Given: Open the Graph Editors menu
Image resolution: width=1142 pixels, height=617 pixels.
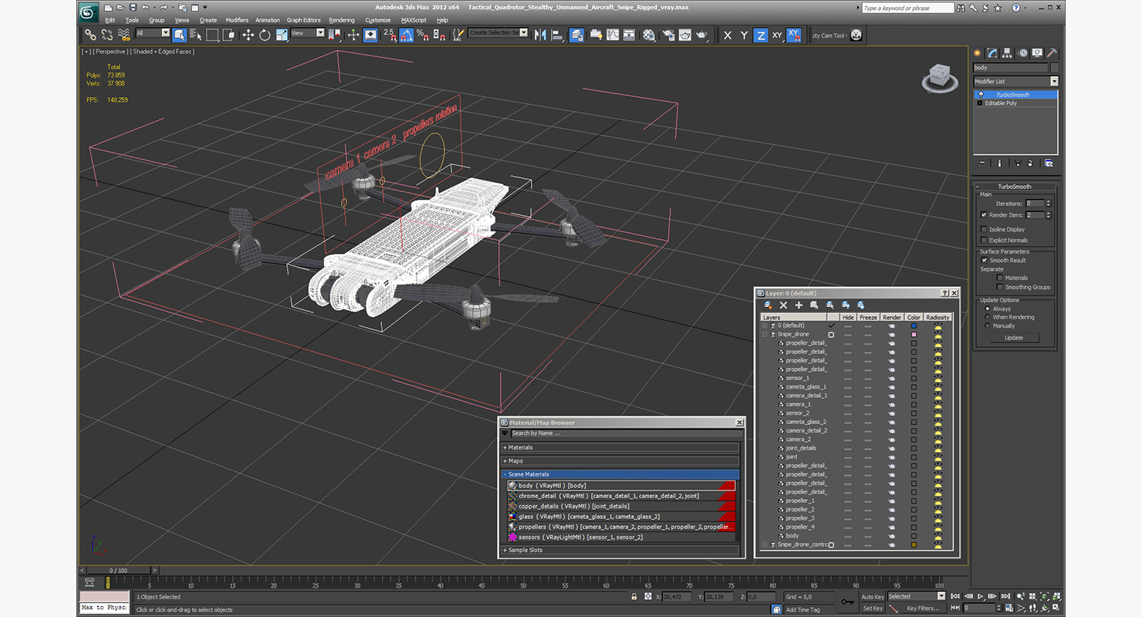Looking at the screenshot, I should (x=303, y=20).
